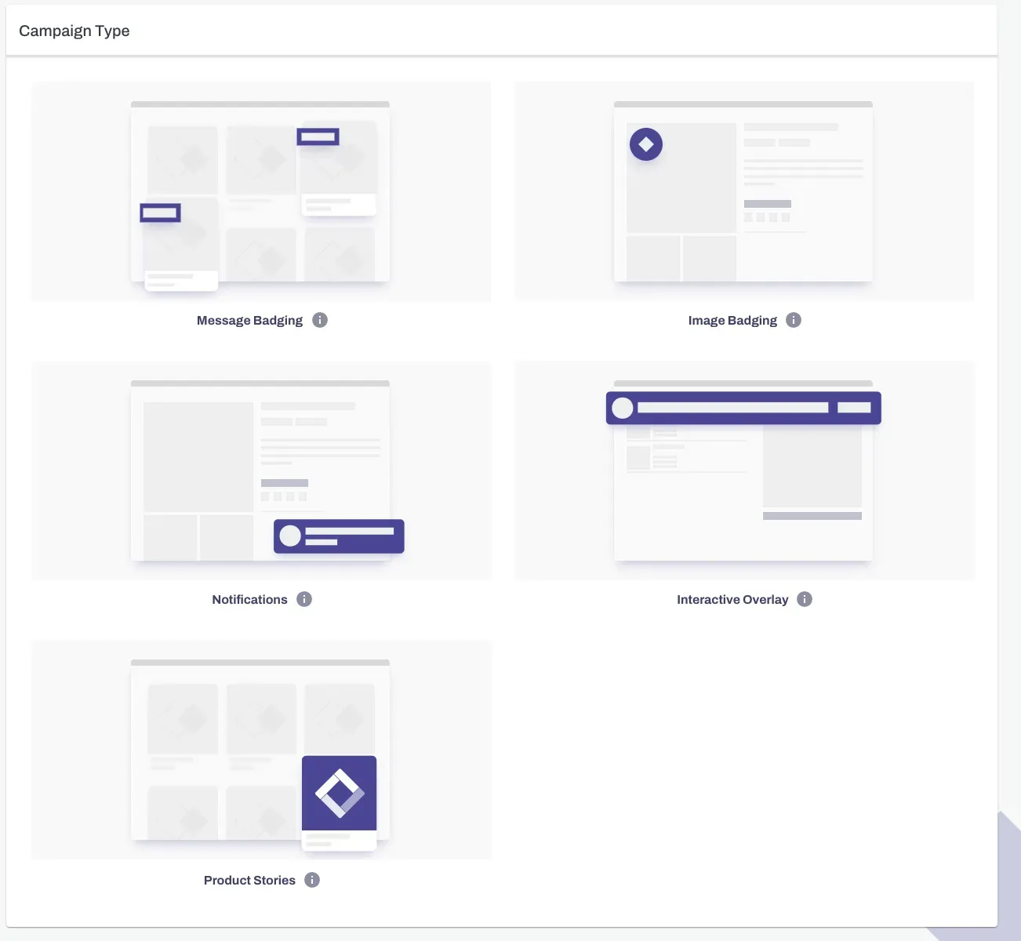
Task: View info icon beside Product Stories
Action: pos(312,880)
